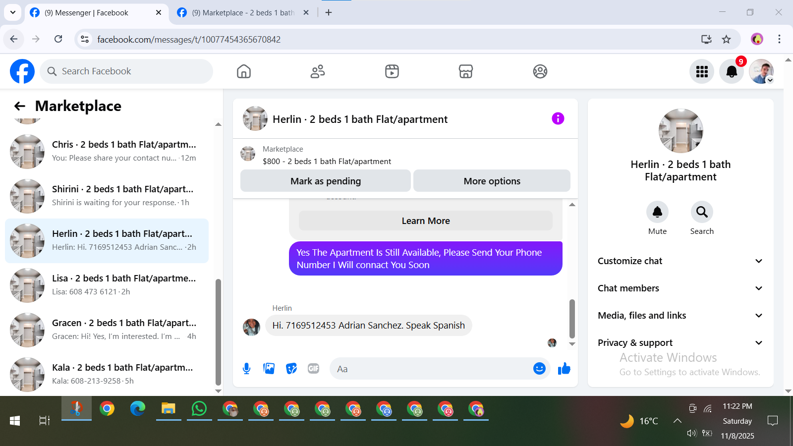The image size is (793, 446).
Task: Open the GIF picker
Action: (x=314, y=369)
